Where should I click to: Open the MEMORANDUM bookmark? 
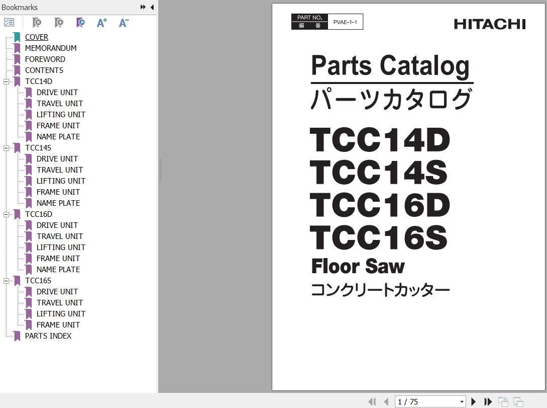pos(51,48)
